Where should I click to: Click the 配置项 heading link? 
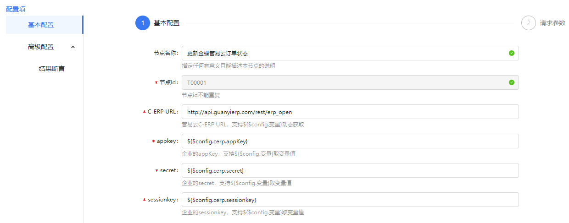pyautogui.click(x=16, y=9)
